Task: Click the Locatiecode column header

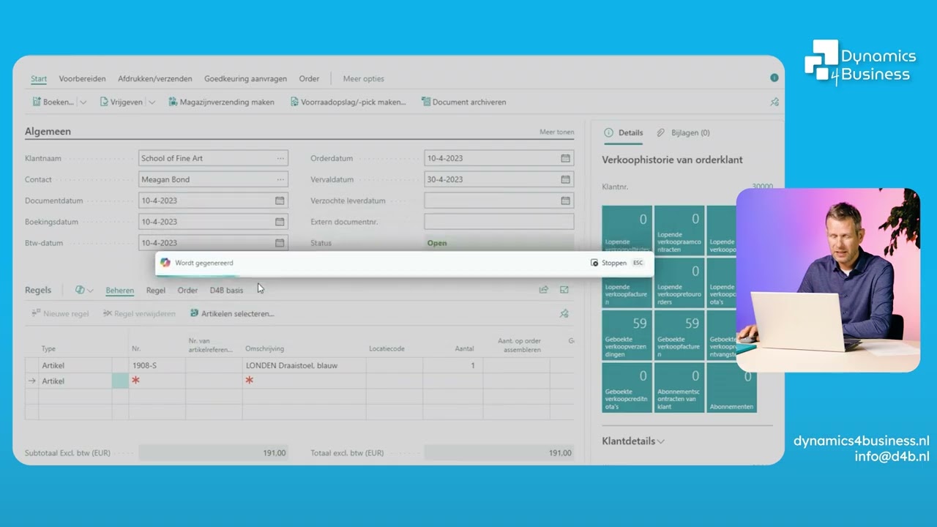Action: coord(387,349)
